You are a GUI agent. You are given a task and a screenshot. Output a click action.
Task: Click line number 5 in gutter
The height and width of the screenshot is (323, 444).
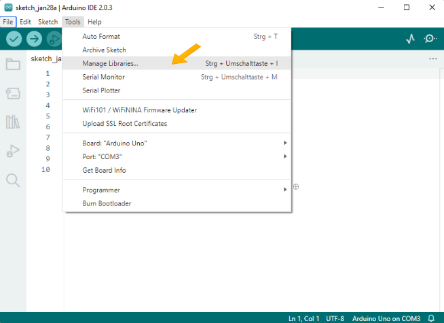pyautogui.click(x=48, y=116)
